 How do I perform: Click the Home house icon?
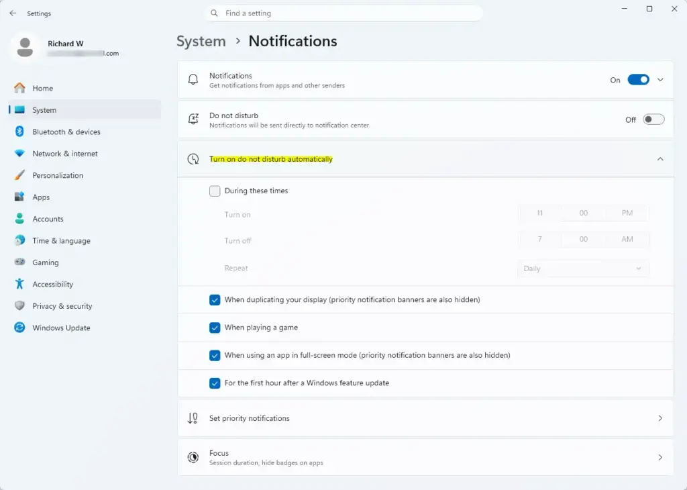(x=19, y=88)
